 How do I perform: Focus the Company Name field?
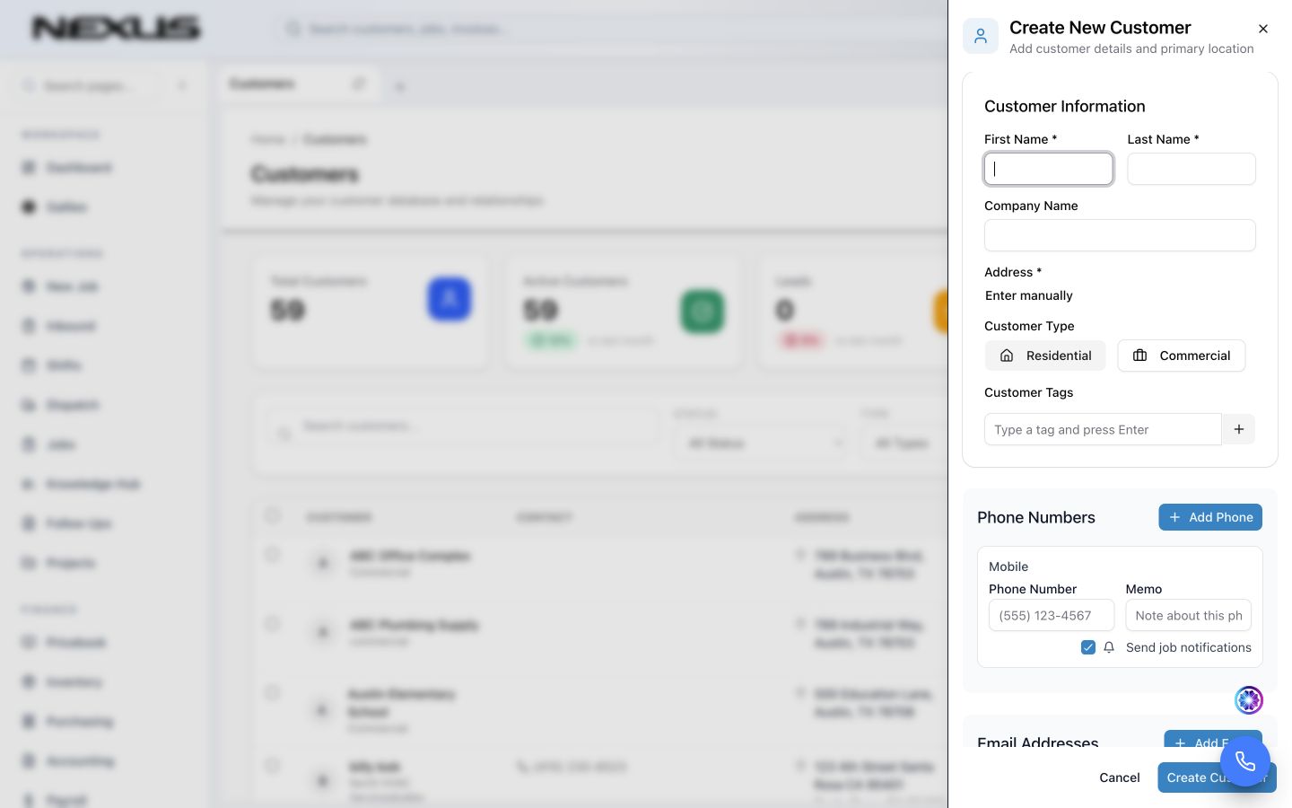(1120, 235)
